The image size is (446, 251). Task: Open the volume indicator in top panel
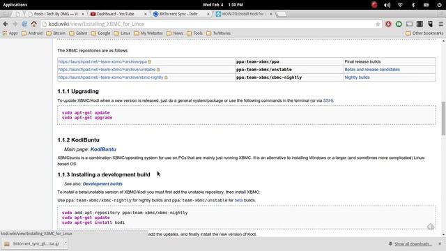387,5
